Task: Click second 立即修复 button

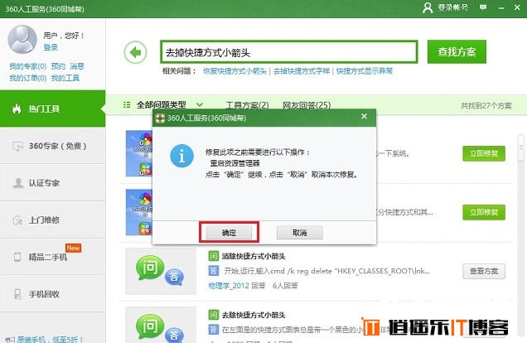Action: coord(484,212)
